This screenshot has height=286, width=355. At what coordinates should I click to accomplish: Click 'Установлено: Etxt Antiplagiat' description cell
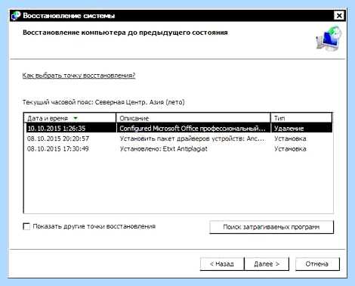(164, 148)
